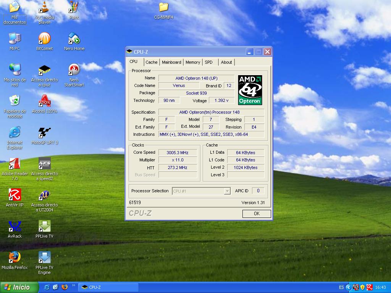This screenshot has width=391, height=293.
Task: Switch to the Mainboard tab
Action: point(171,62)
